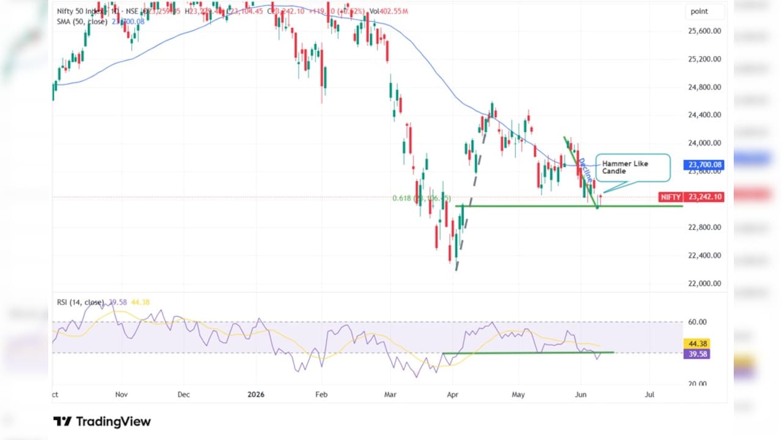Click the Vol 402.55M volume readout
The image size is (782, 440).
coord(387,11)
